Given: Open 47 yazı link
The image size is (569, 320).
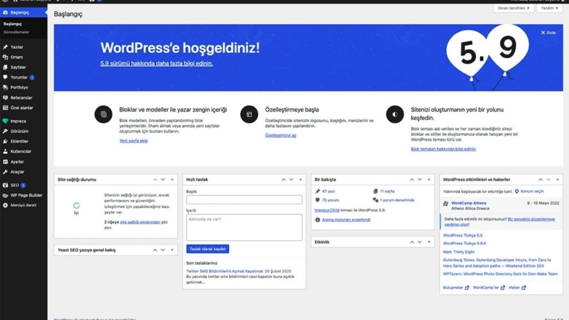Looking at the screenshot, I should [x=328, y=191].
